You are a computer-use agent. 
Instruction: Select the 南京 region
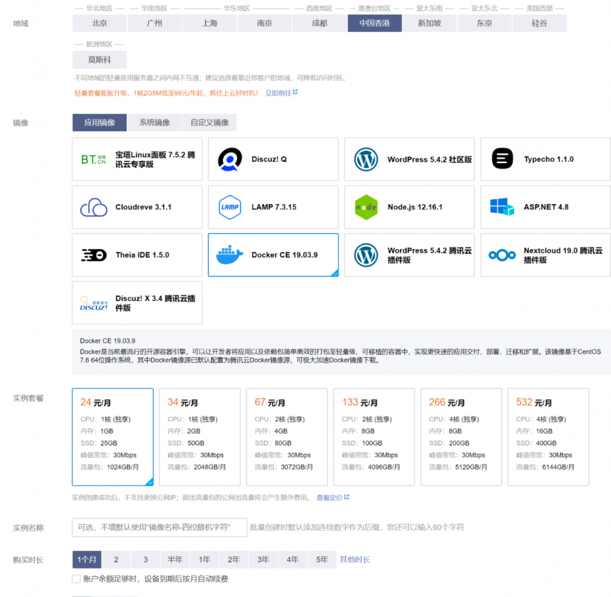(x=264, y=23)
